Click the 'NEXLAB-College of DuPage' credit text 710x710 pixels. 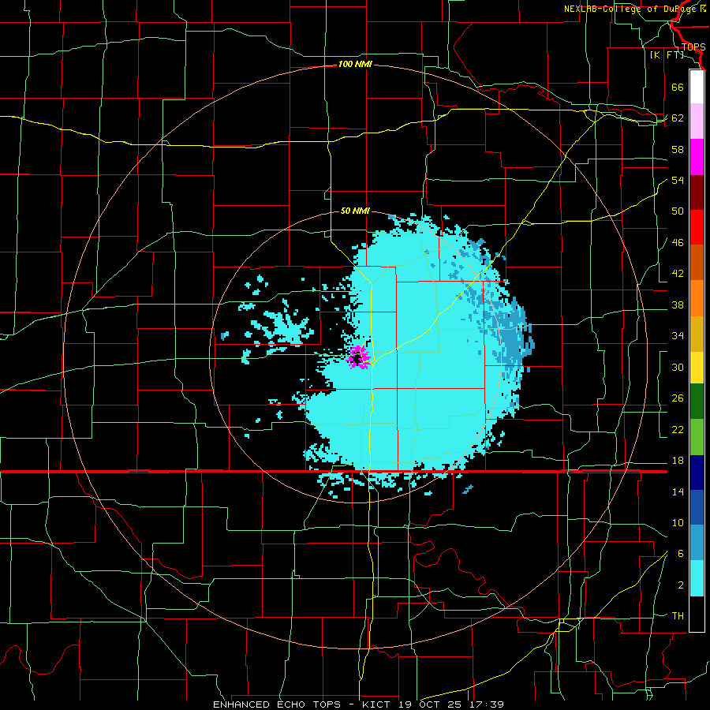tap(630, 9)
